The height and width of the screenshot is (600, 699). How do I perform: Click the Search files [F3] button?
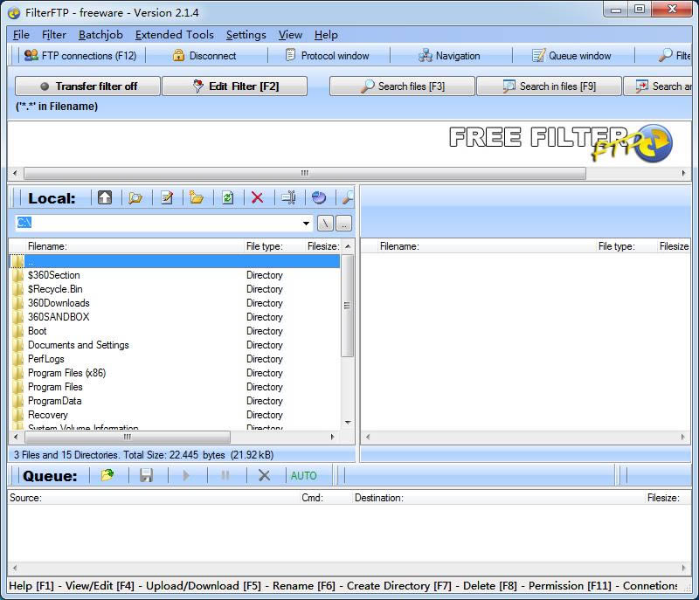coord(402,86)
